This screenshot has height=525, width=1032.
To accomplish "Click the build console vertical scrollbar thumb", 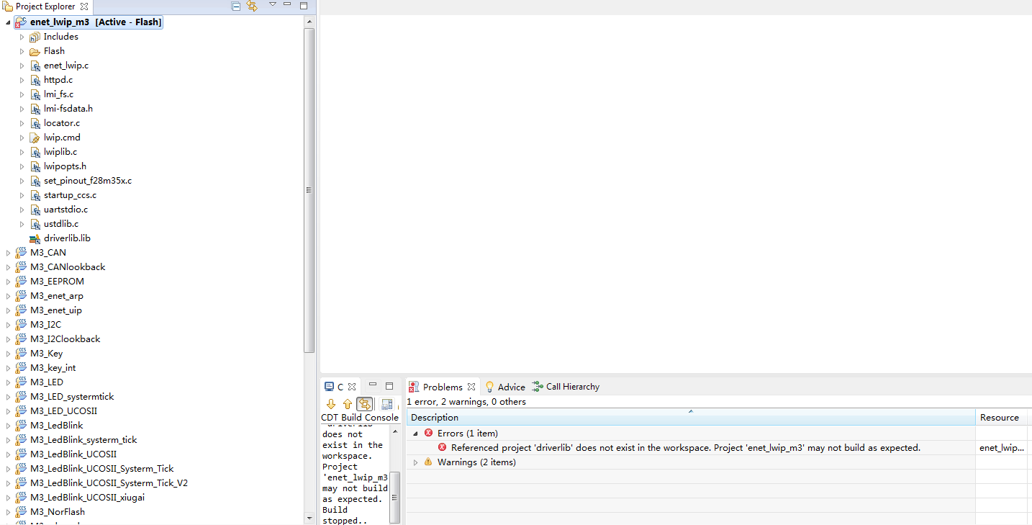I will point(395,497).
